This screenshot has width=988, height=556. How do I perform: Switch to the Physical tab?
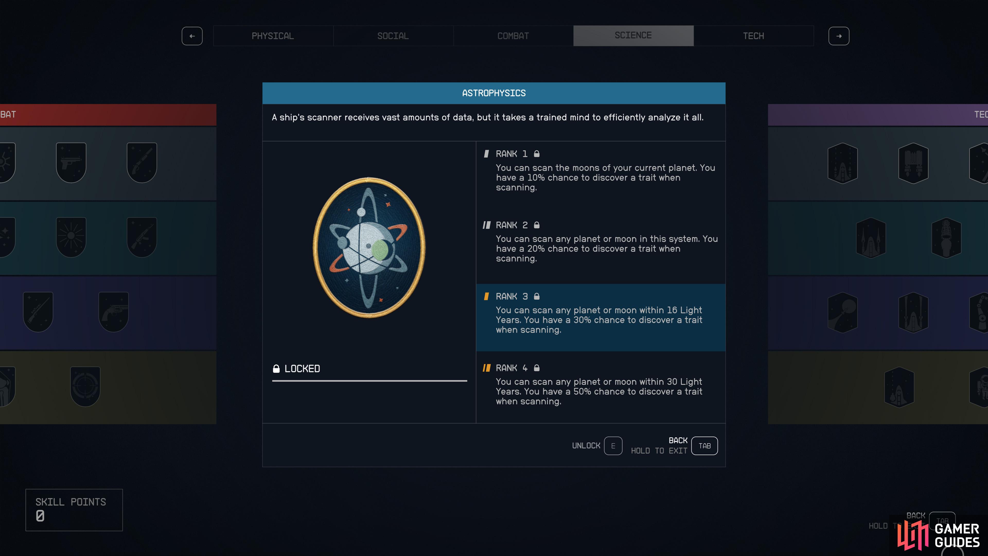click(x=273, y=36)
